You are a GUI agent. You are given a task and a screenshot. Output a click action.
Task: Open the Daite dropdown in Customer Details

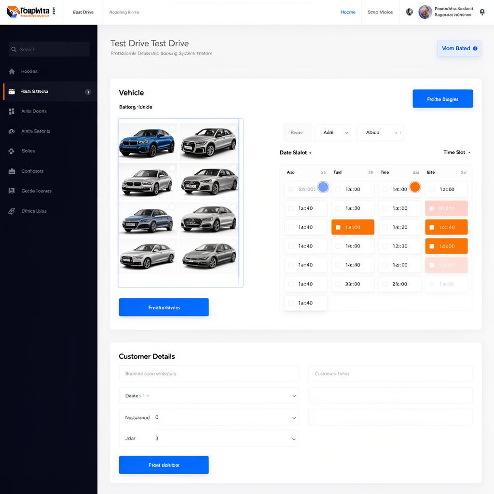click(208, 396)
